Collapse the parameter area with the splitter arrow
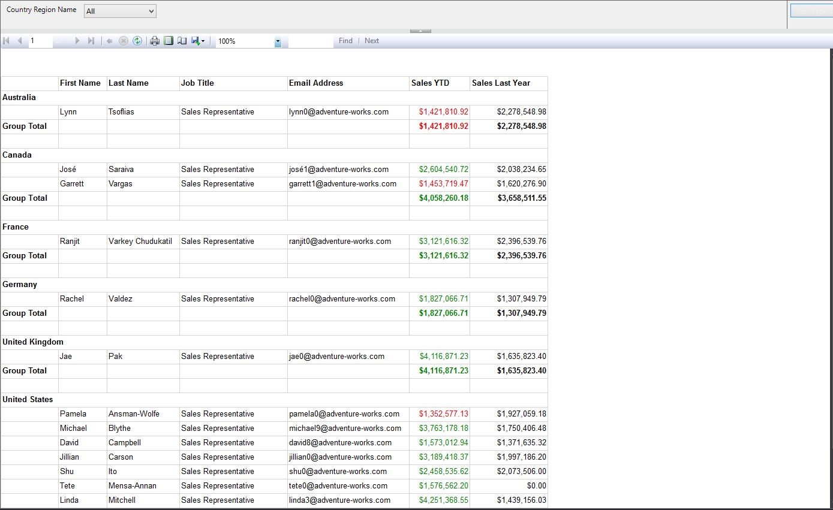 [x=420, y=31]
